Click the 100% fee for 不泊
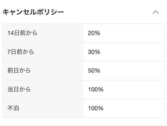167x126 pixels. [96, 108]
